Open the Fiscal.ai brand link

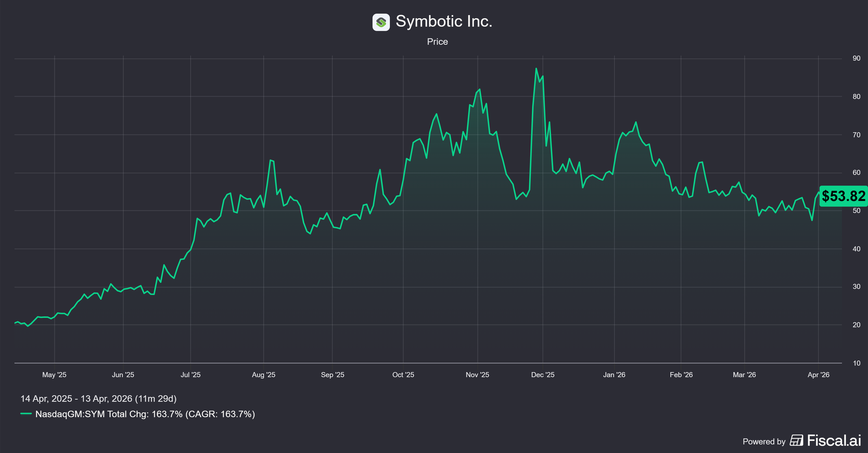pos(825,441)
